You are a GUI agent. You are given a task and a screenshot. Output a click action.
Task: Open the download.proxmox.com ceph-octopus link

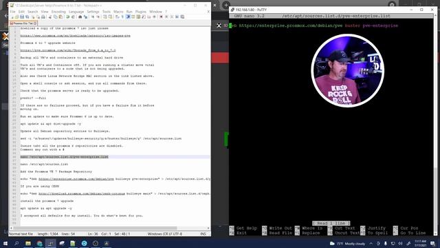(x=82, y=194)
